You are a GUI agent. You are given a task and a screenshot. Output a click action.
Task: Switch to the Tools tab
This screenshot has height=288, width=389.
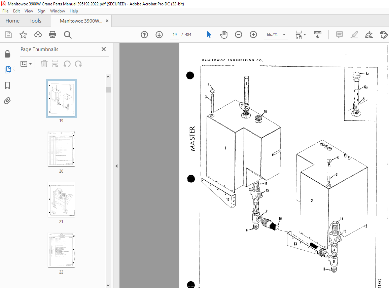35,21
